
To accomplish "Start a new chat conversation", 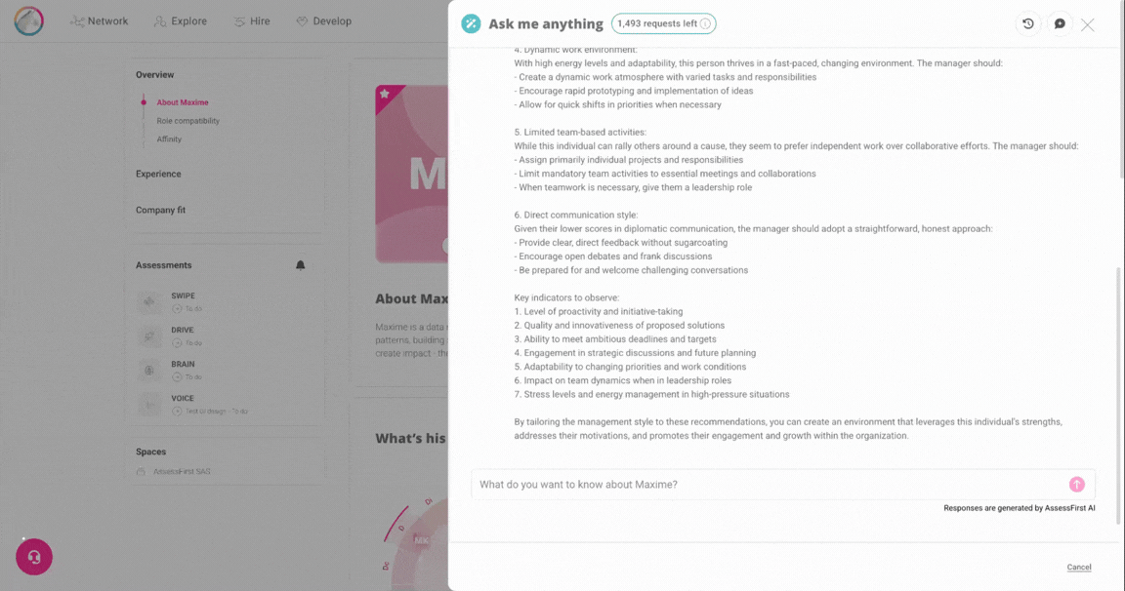I will click(1060, 24).
